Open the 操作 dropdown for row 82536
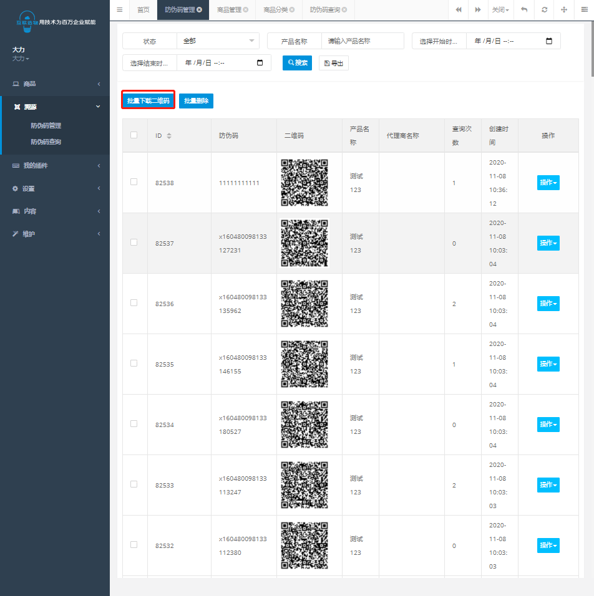594x596 pixels. tap(548, 304)
